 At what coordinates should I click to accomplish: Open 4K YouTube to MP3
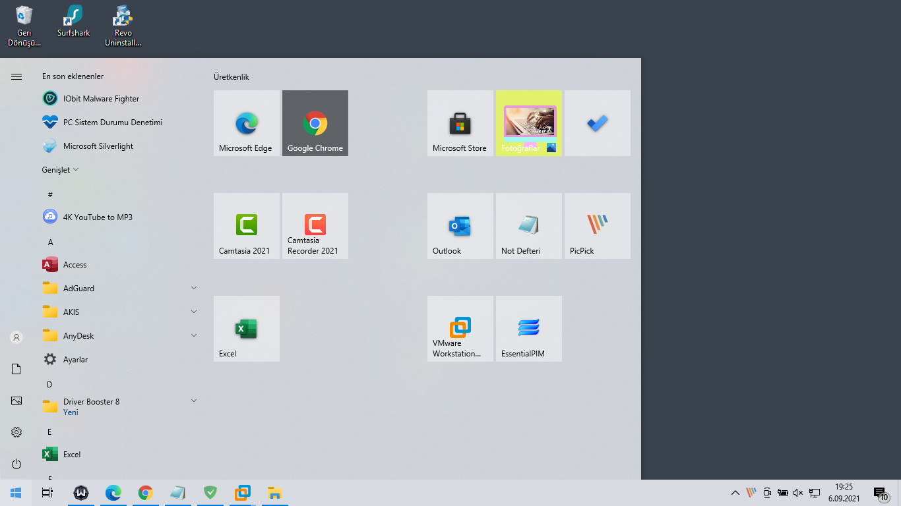pos(120,217)
